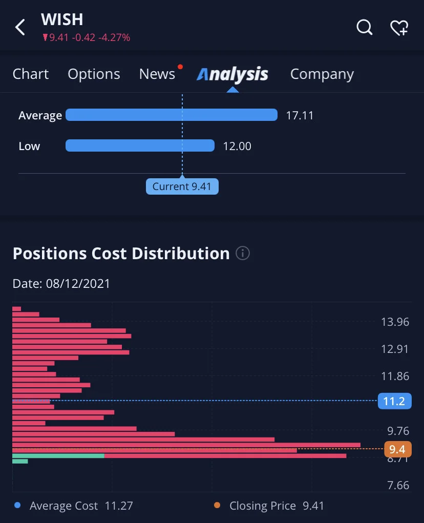The width and height of the screenshot is (424, 523).
Task: Tap the average target value 17.11
Action: [x=300, y=115]
